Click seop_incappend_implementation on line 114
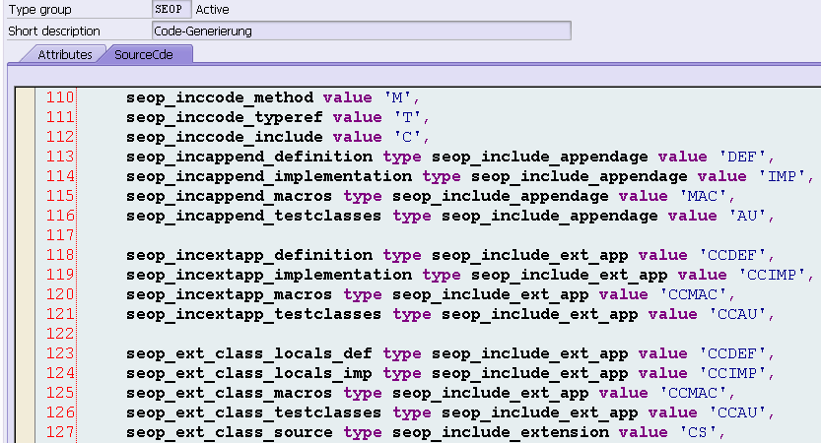Screen dimensions: 821x443 pos(269,177)
